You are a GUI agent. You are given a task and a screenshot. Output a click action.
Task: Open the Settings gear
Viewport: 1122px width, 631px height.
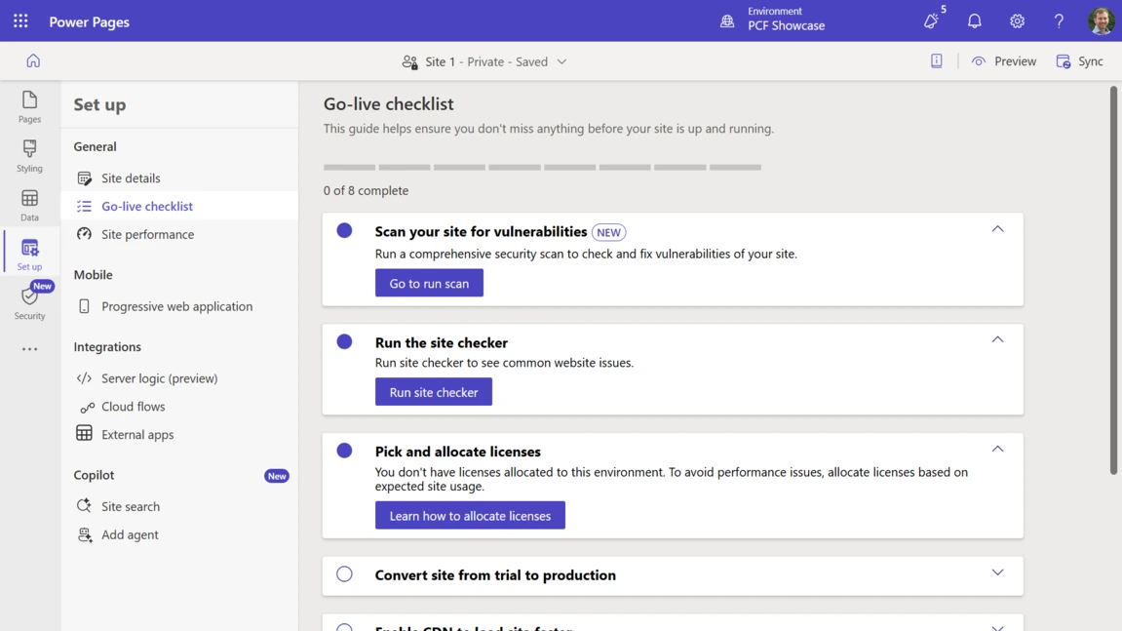coord(1017,20)
